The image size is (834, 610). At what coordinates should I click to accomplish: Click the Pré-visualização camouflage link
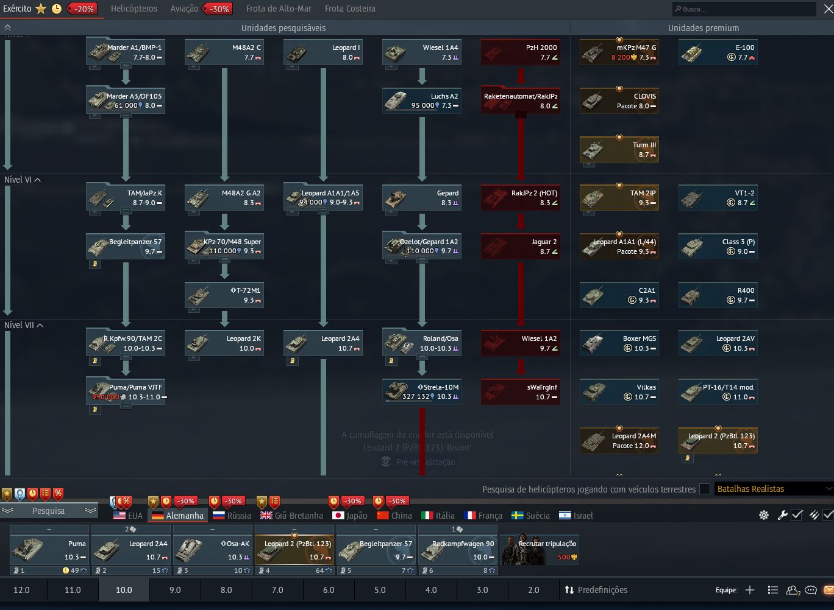pos(426,462)
